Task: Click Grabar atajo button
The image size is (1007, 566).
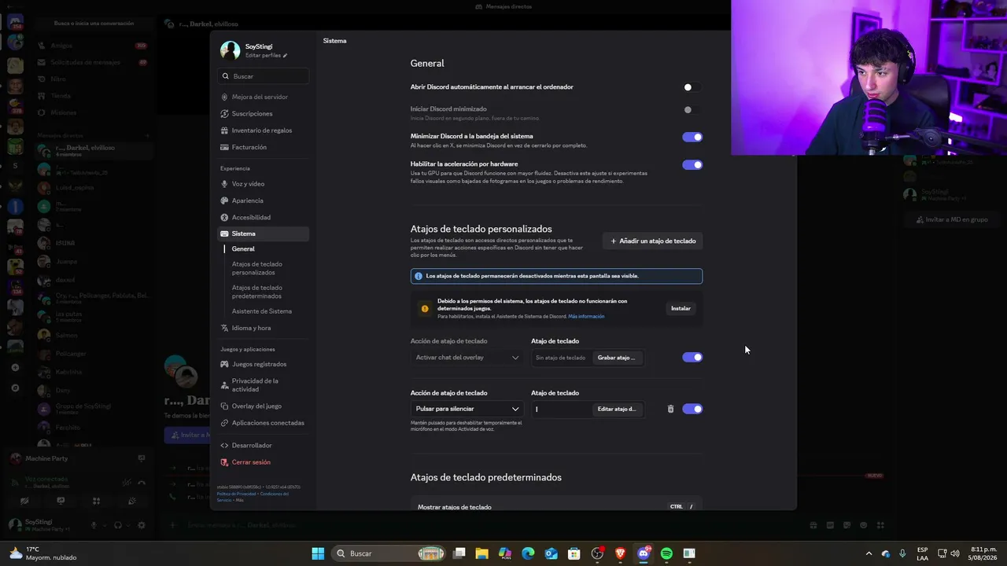Action: point(616,358)
